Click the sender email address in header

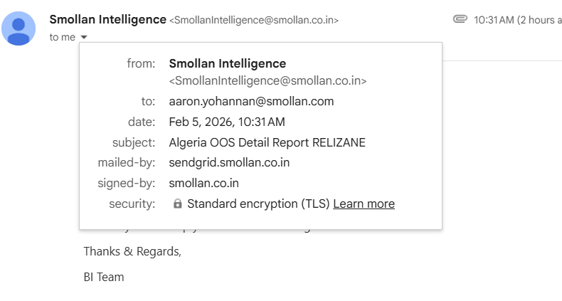click(254, 21)
